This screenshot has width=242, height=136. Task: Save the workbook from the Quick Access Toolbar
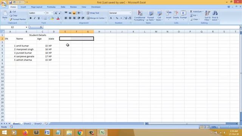coord(11,2)
